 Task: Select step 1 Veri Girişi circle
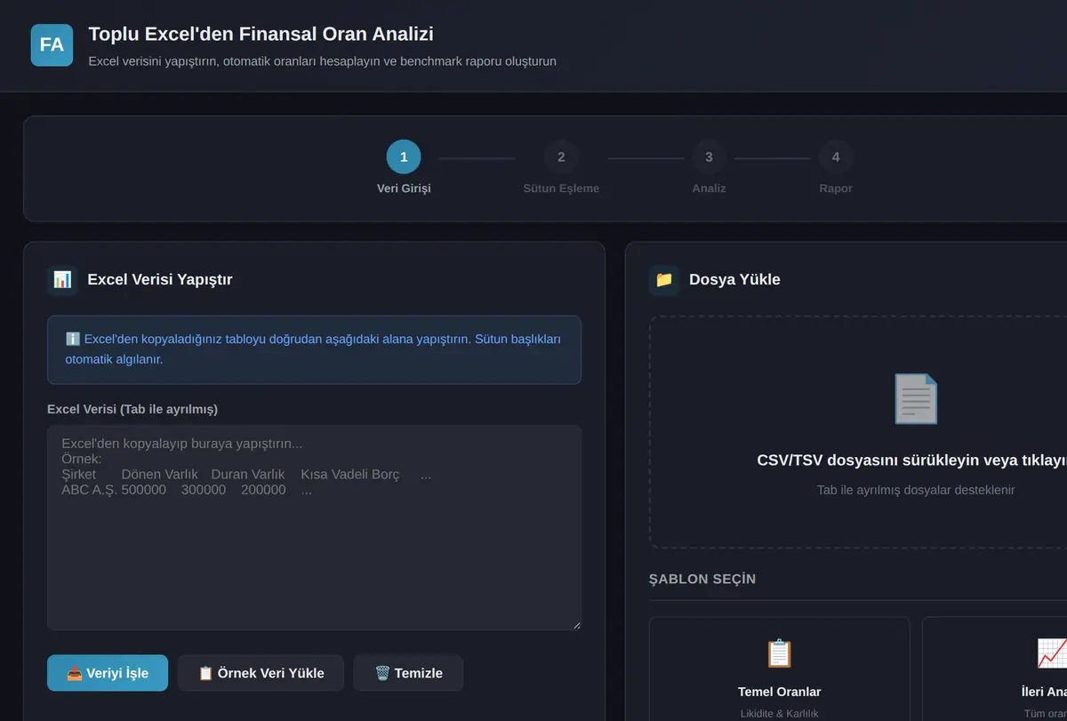(404, 156)
